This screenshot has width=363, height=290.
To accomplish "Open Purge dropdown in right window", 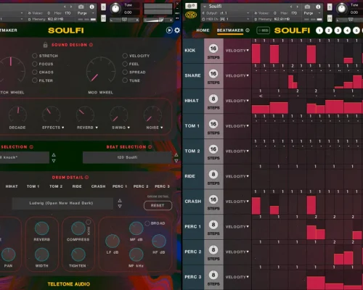I will click(312, 13).
